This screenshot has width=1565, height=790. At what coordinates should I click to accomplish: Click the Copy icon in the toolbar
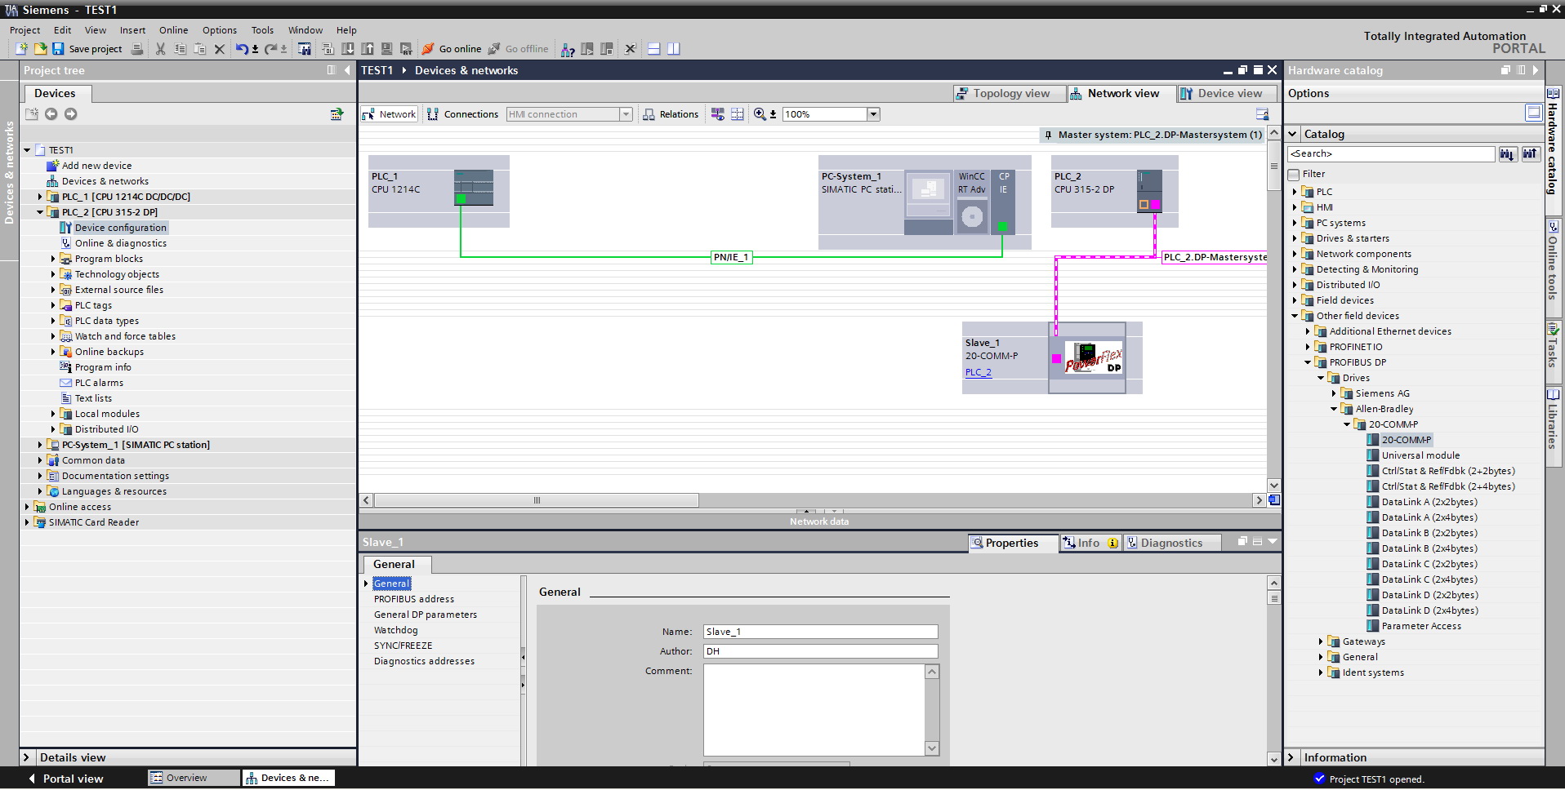tap(181, 49)
